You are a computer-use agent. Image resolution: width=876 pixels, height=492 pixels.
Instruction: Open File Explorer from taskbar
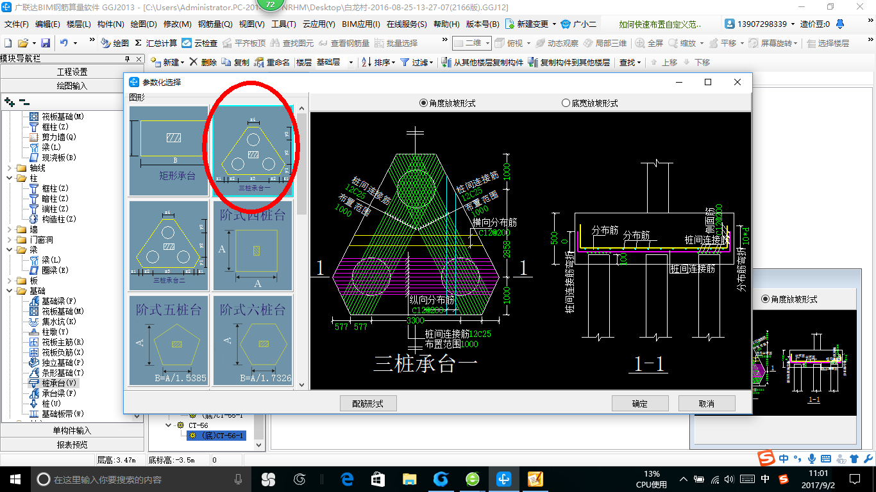[409, 479]
